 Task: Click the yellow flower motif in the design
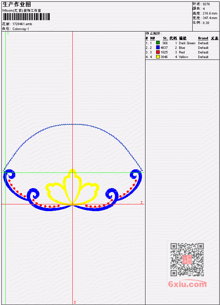(x=72, y=187)
